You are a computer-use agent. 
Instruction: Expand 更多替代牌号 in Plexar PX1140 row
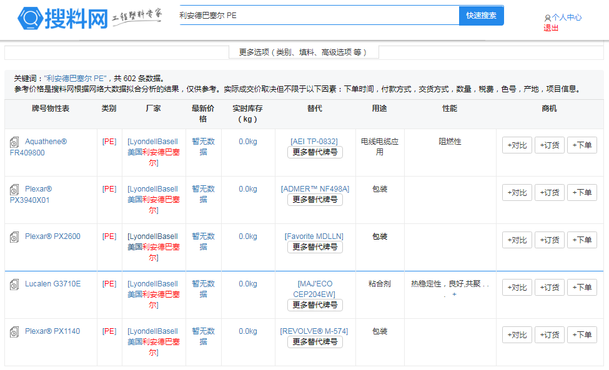315,342
